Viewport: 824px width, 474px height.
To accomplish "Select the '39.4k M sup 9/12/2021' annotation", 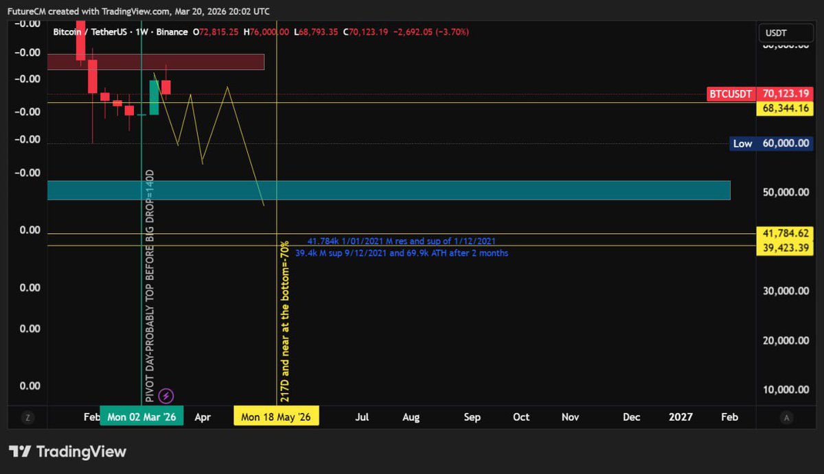I will [402, 253].
